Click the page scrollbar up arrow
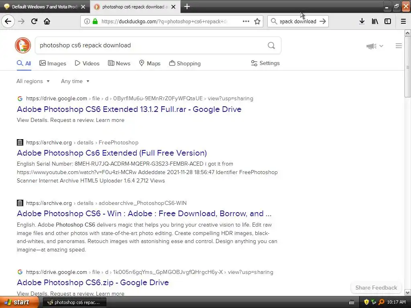411x308 pixels. coord(408,33)
